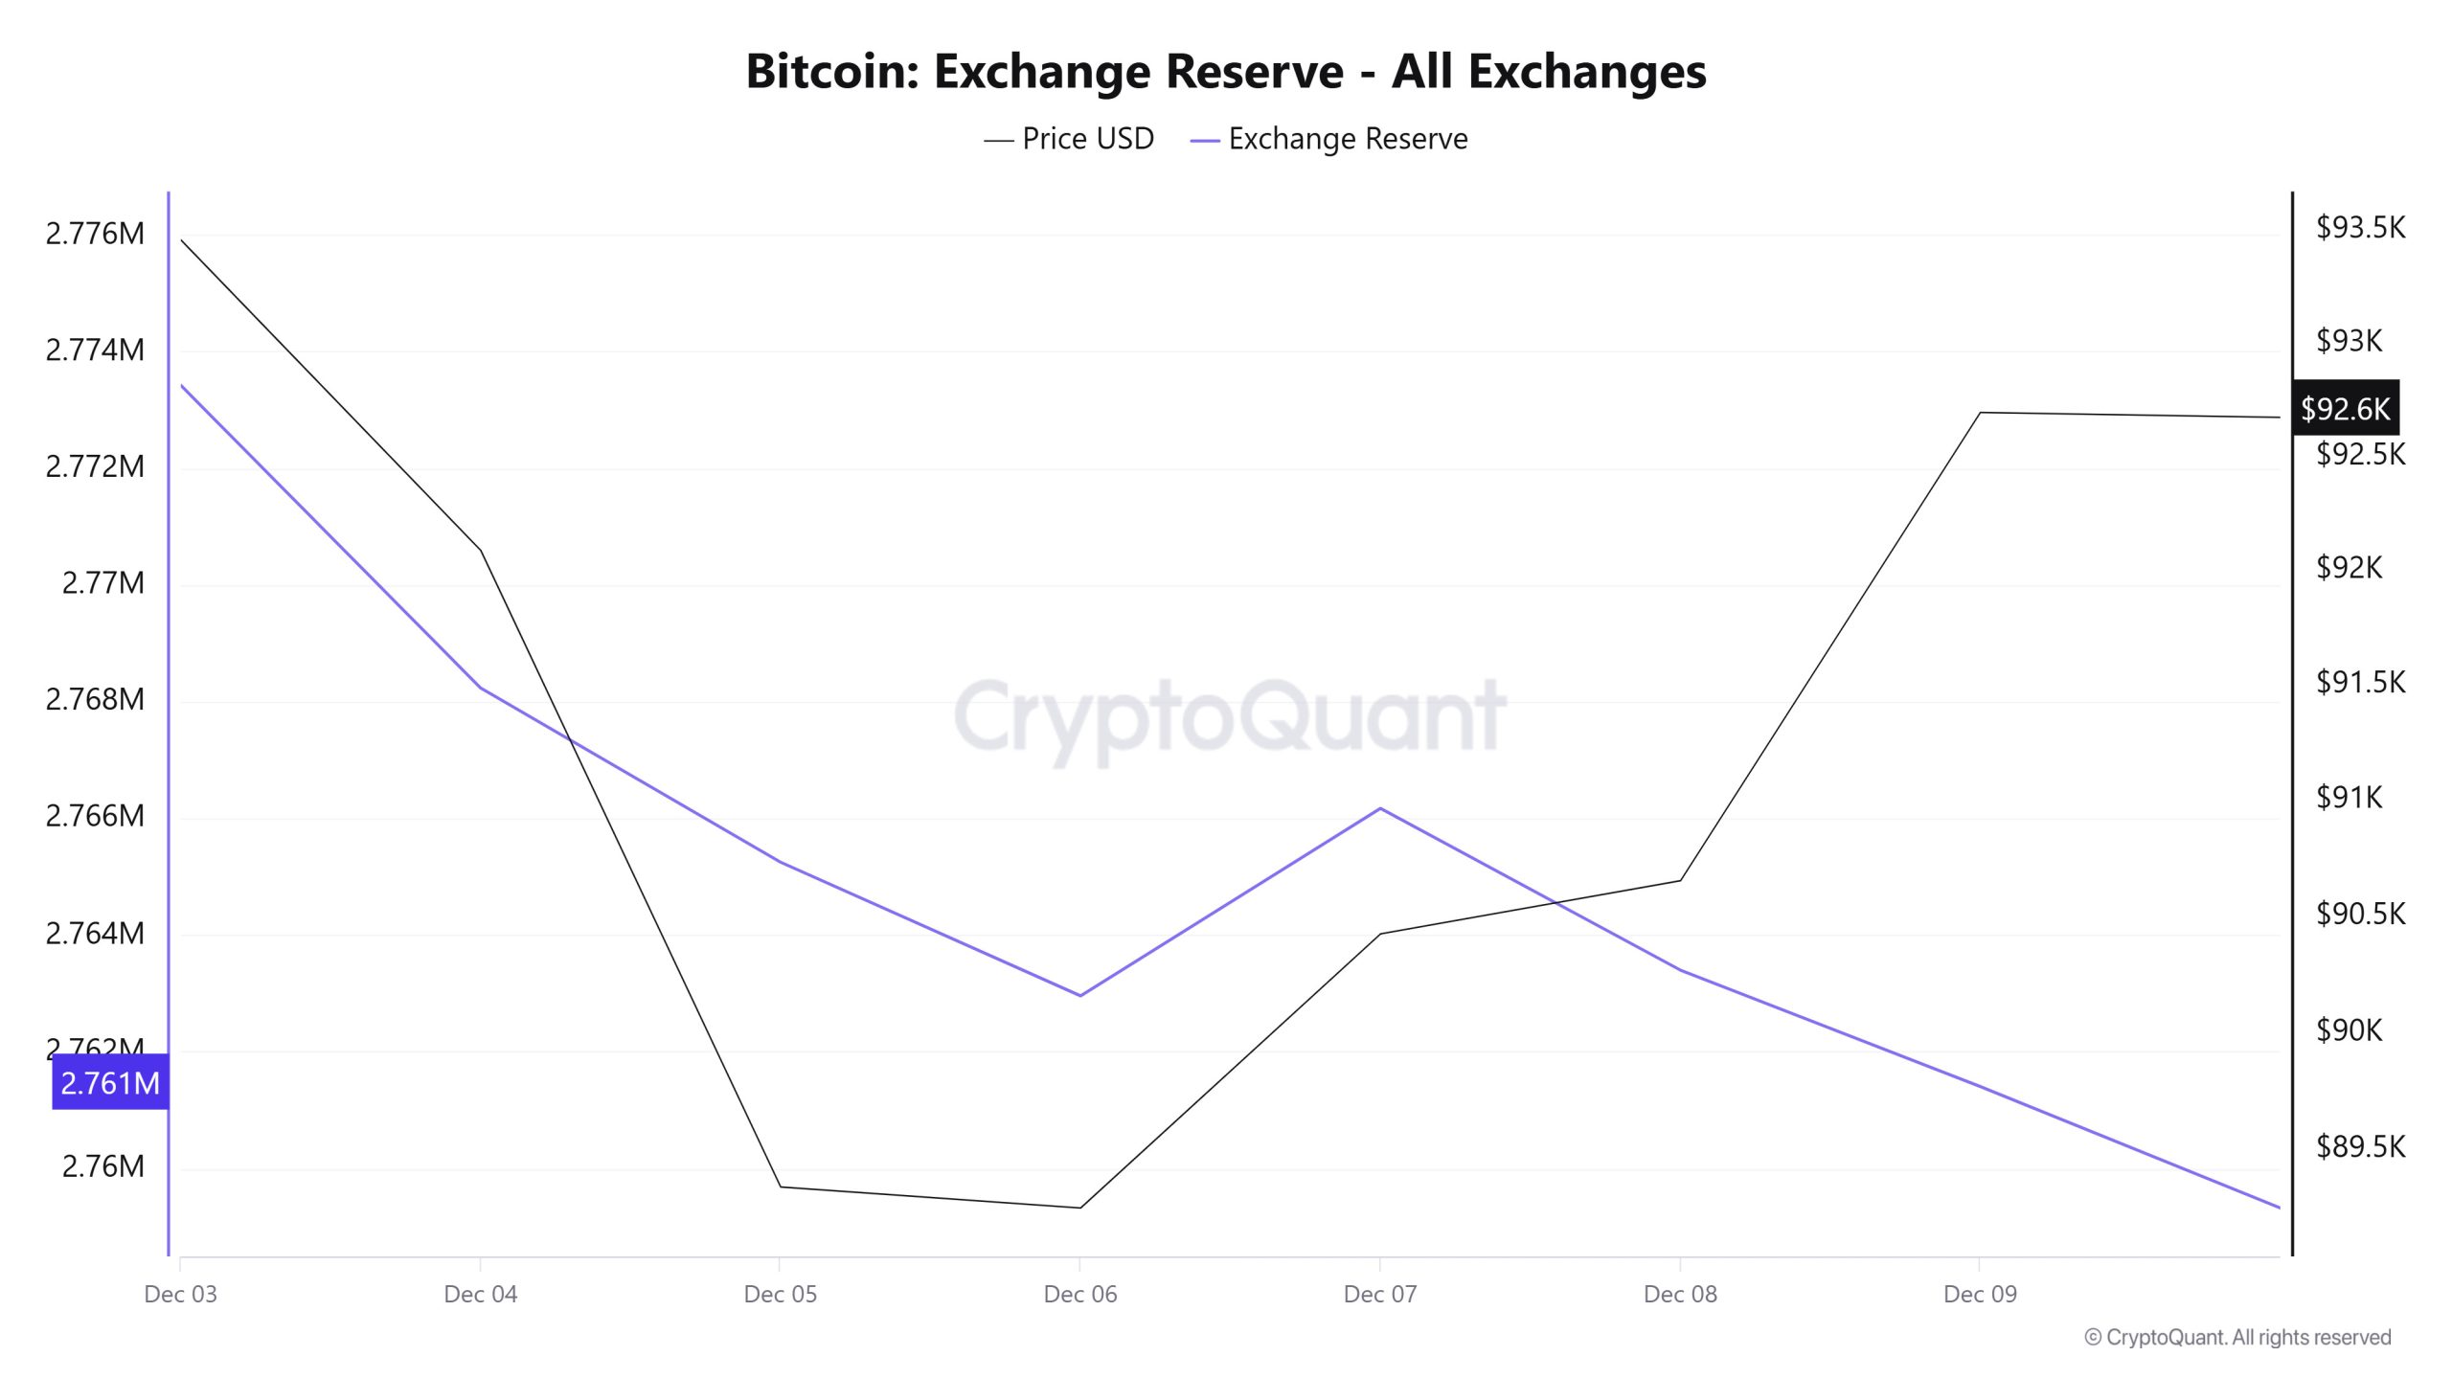This screenshot has width=2452, height=1379.
Task: Click the Dec 06 date label
Action: tap(1080, 1294)
